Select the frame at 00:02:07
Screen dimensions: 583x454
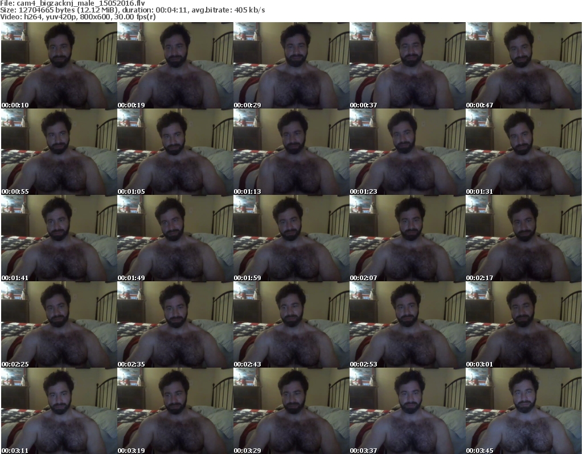coord(408,238)
